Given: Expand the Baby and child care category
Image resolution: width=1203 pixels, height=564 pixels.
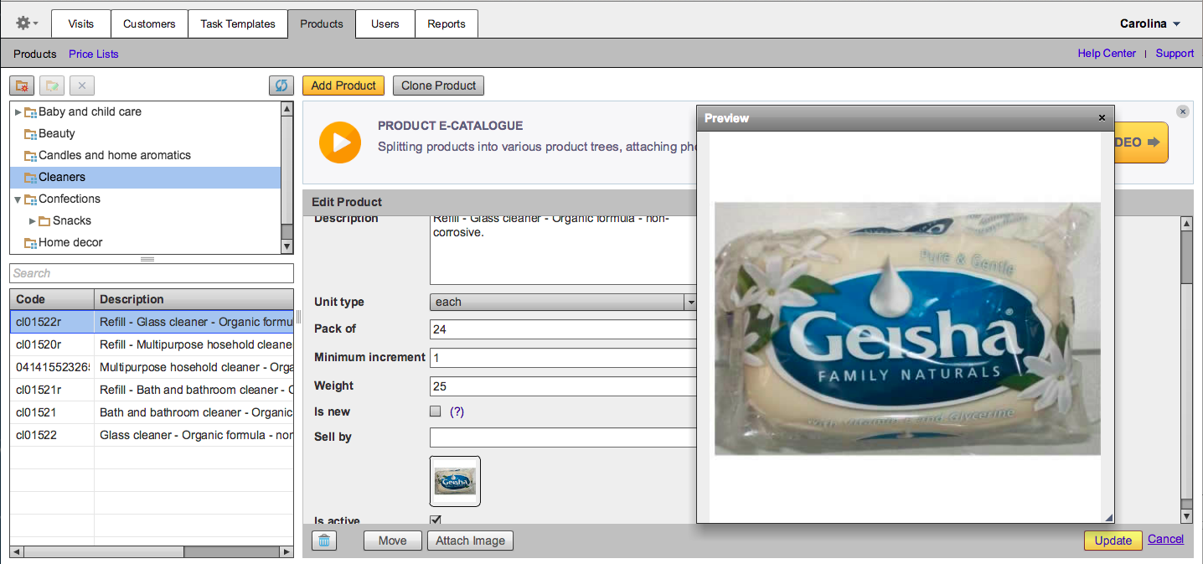Looking at the screenshot, I should [x=18, y=111].
